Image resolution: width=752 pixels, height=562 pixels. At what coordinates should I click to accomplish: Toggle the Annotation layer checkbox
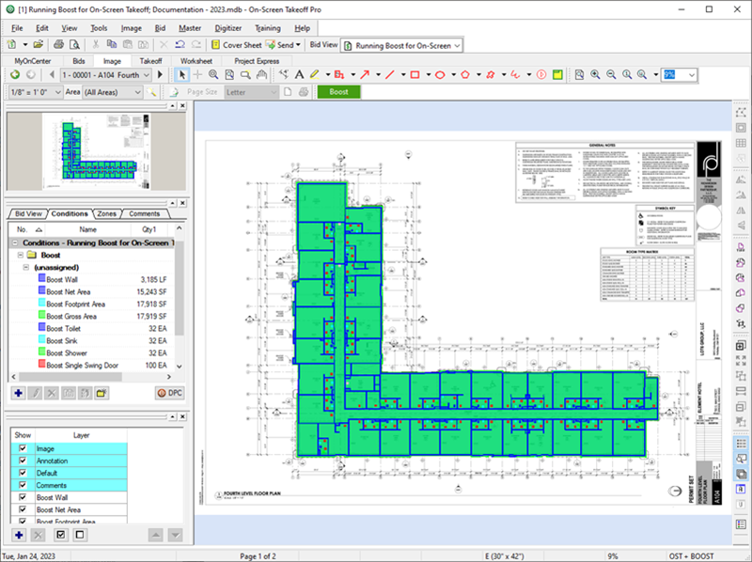click(x=23, y=461)
